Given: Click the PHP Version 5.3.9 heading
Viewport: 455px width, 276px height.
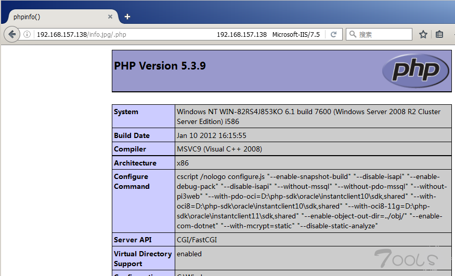Looking at the screenshot, I should [x=160, y=66].
